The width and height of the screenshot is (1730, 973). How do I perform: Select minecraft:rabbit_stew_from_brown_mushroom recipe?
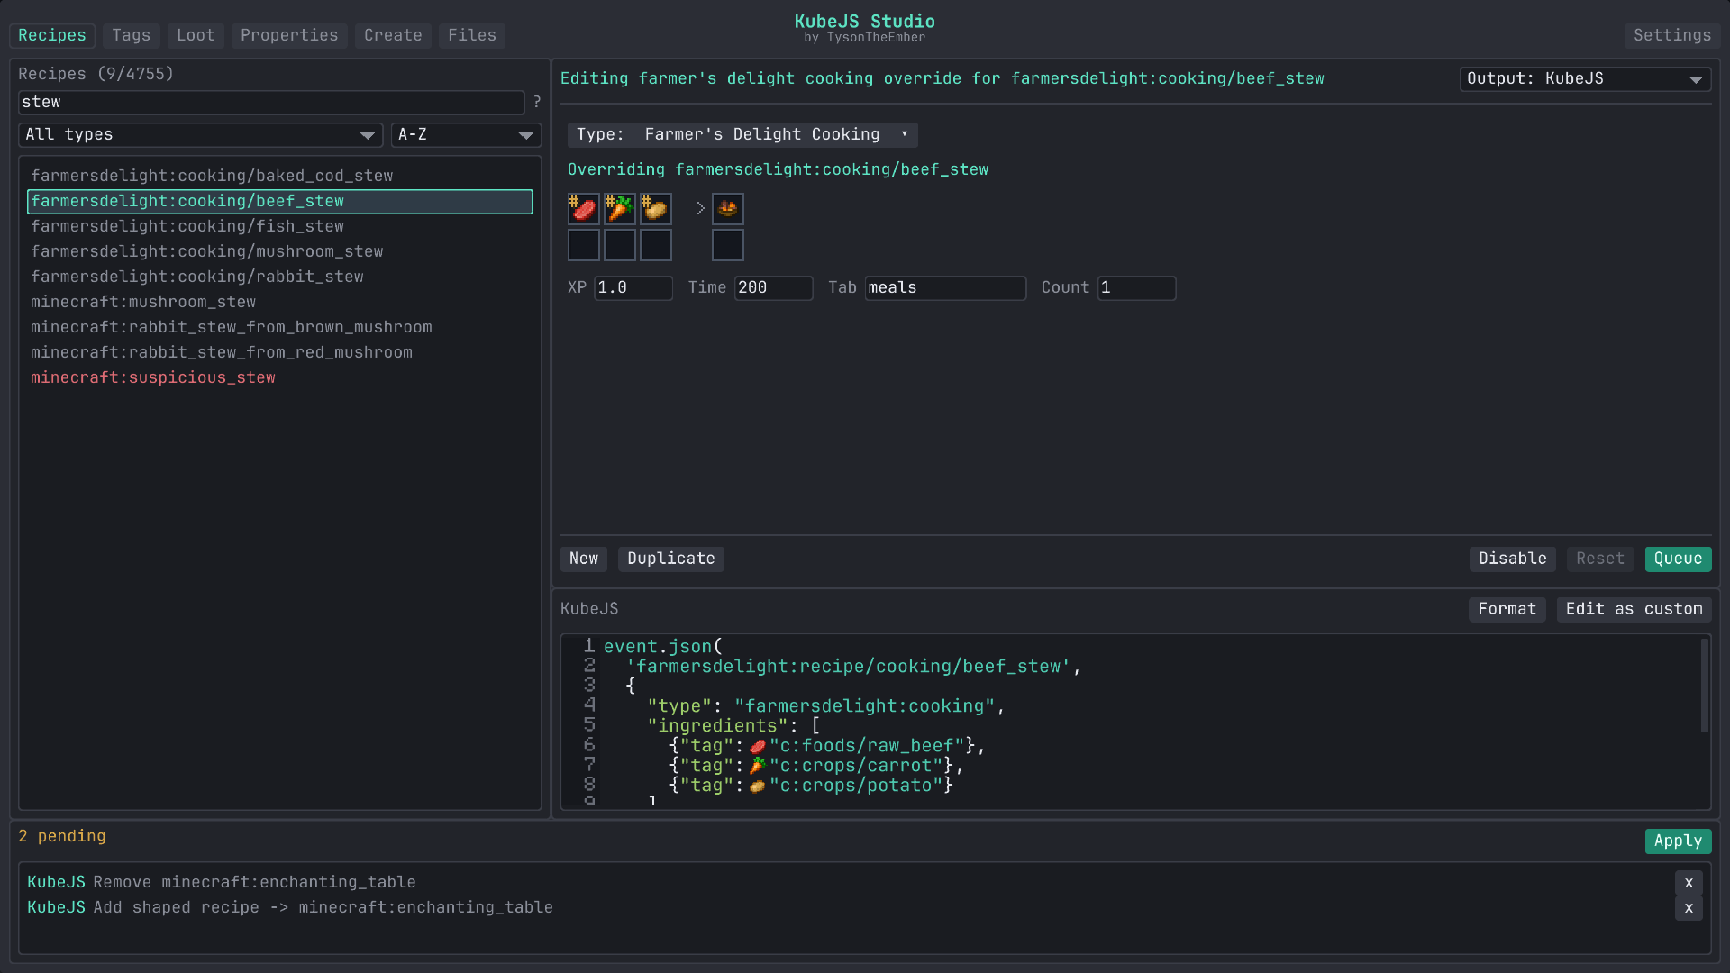click(x=280, y=328)
